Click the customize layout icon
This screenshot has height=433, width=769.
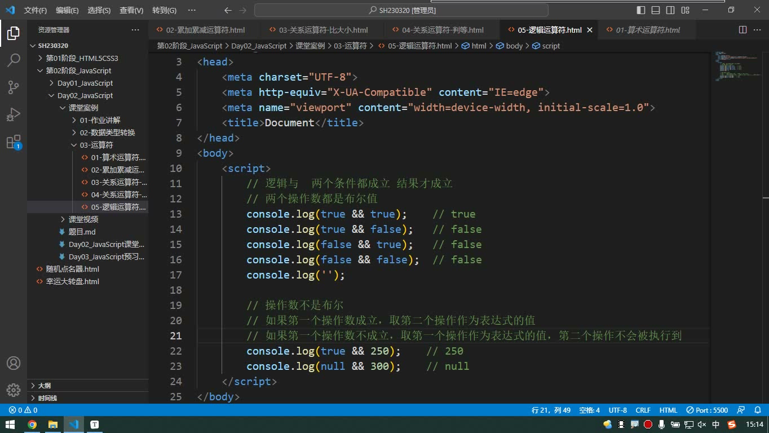click(x=685, y=10)
